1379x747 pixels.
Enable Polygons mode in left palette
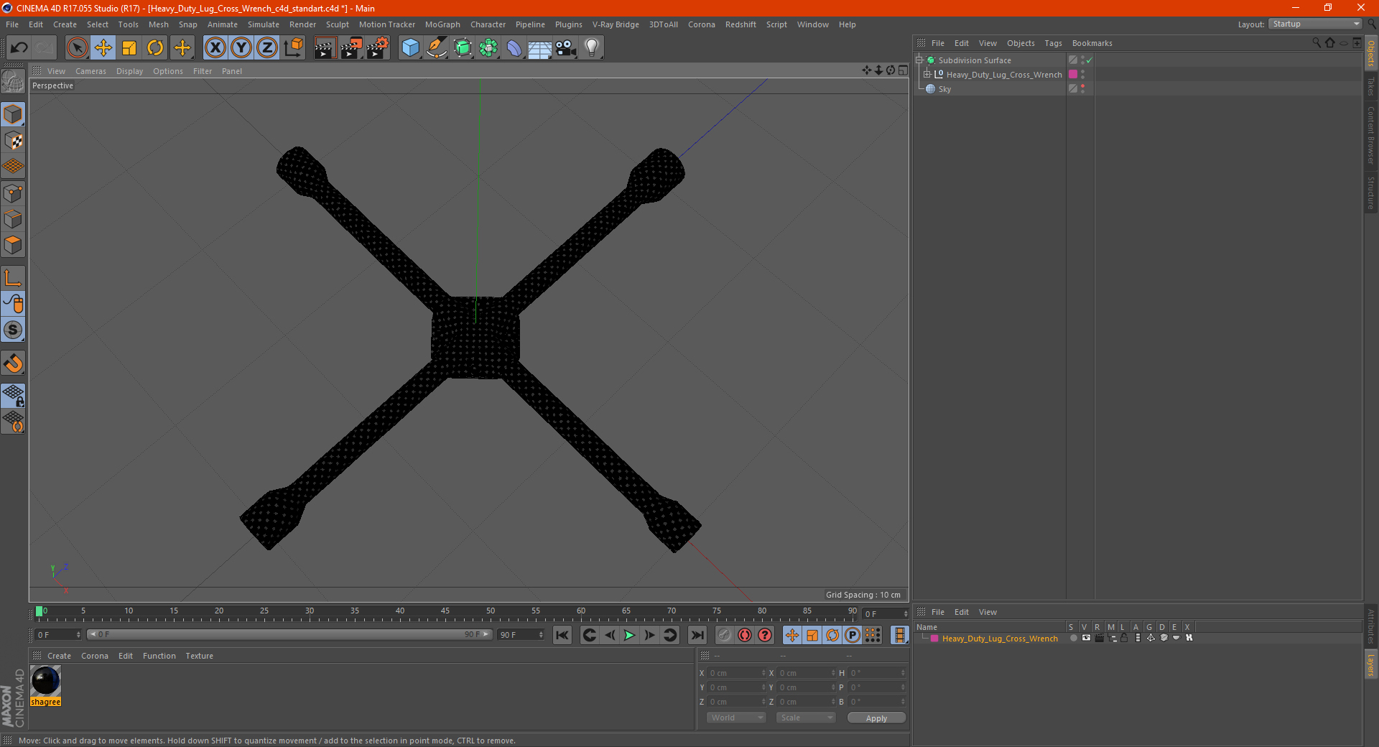click(x=14, y=245)
